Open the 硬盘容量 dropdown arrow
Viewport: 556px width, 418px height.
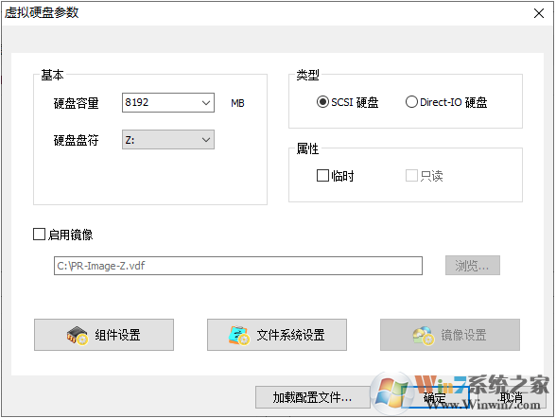tap(206, 103)
